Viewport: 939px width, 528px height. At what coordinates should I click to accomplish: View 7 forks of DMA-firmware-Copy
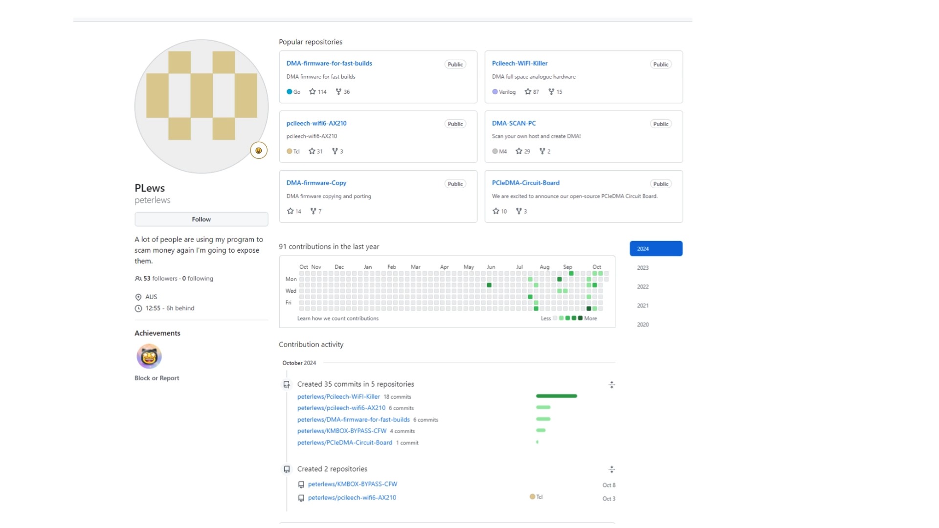316,212
